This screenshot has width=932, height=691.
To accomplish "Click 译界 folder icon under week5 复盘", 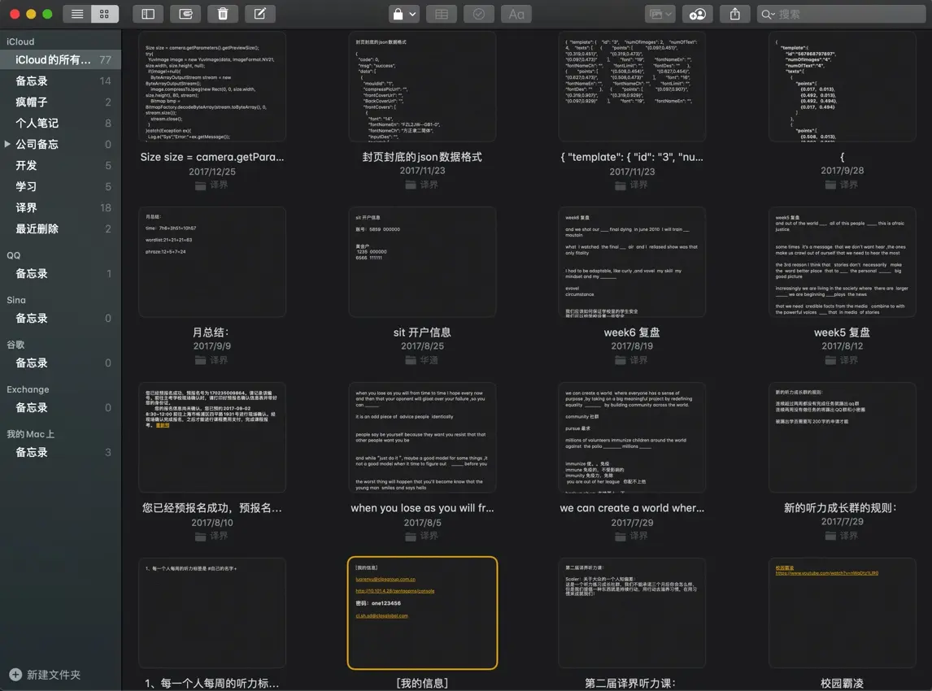I will pyautogui.click(x=830, y=360).
